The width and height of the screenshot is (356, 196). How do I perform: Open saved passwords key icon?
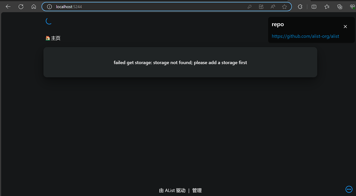(x=249, y=7)
